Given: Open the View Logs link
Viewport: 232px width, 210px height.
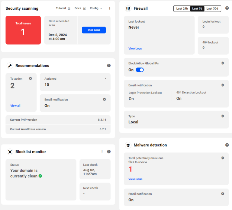Looking at the screenshot, I should pyautogui.click(x=135, y=49).
